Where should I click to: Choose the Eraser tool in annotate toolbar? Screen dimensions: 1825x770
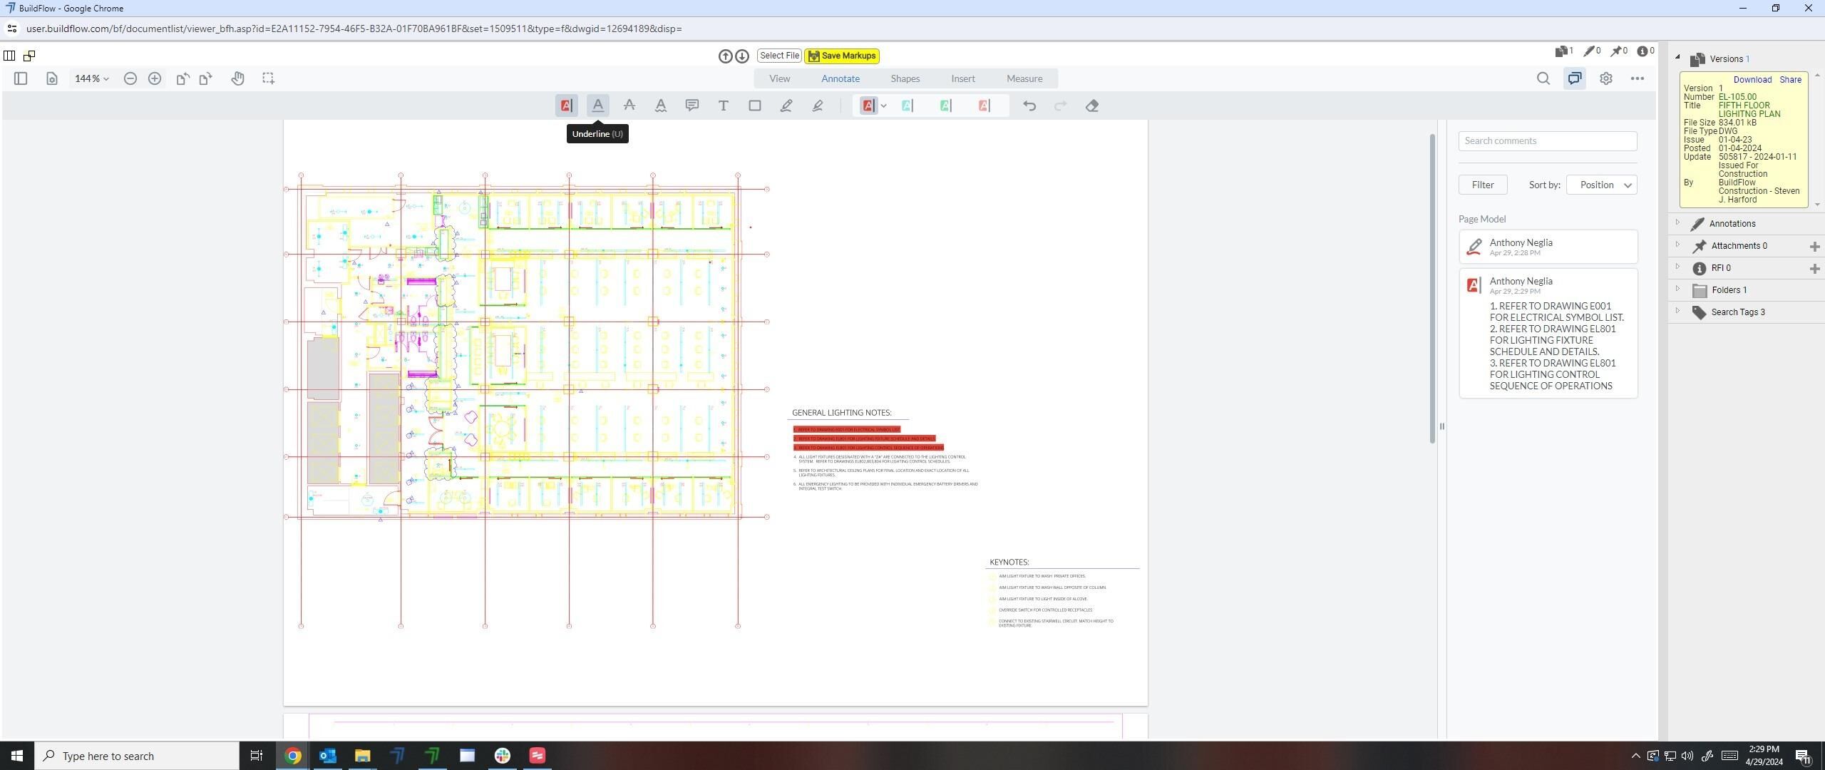pos(1092,106)
